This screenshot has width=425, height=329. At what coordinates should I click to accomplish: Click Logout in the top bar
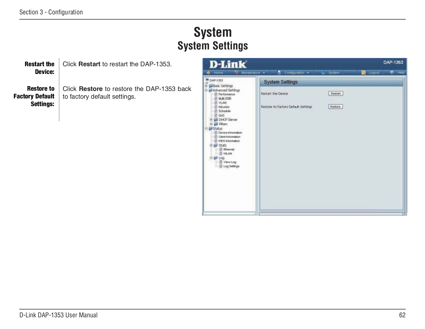coord(374,73)
